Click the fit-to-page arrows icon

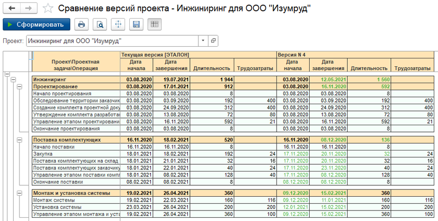(118, 25)
